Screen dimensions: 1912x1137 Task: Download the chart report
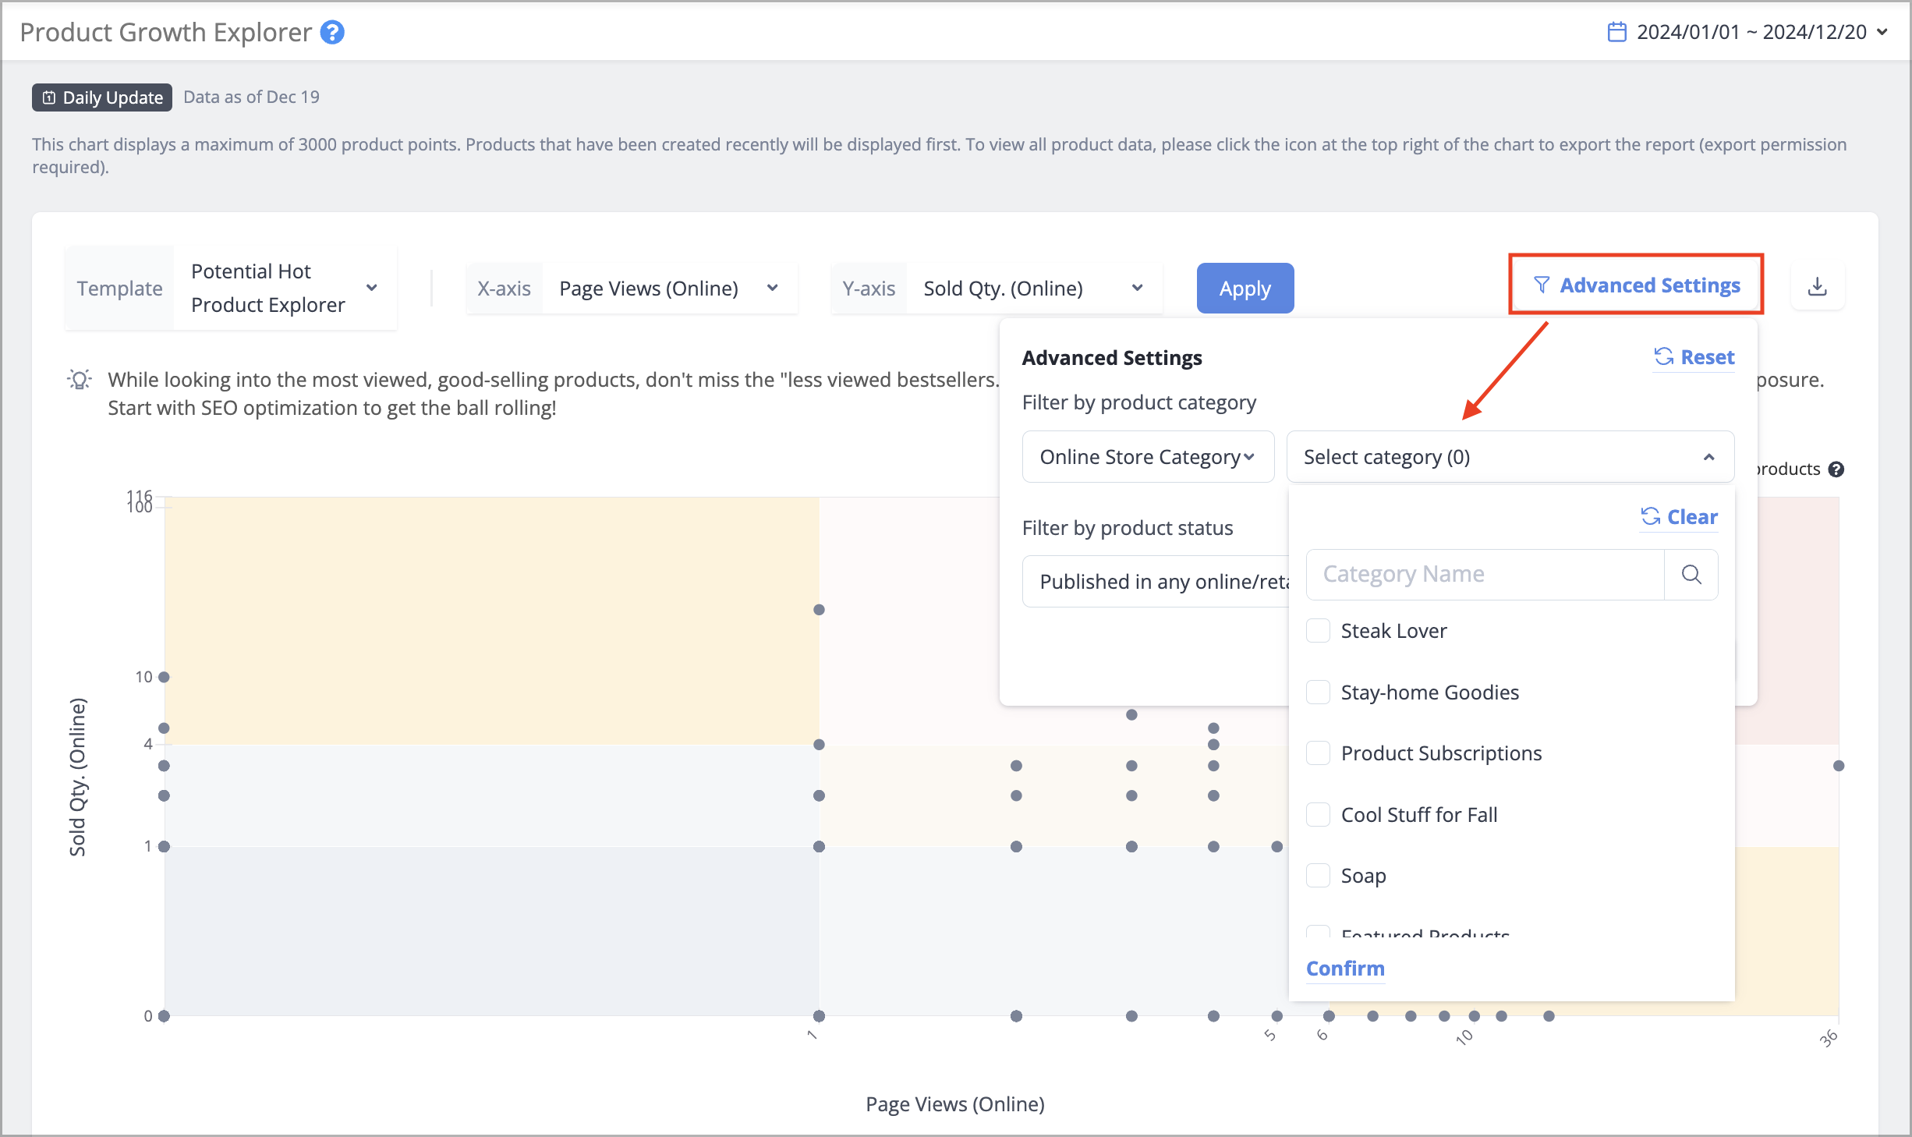[1817, 286]
